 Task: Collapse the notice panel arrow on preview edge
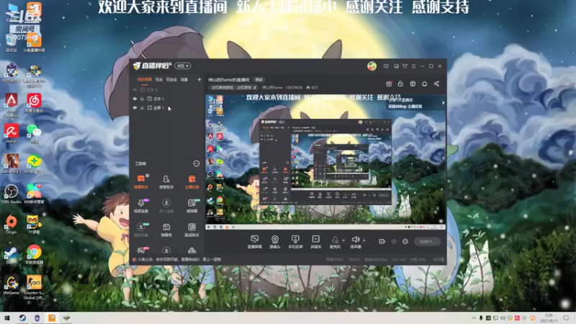click(x=443, y=103)
